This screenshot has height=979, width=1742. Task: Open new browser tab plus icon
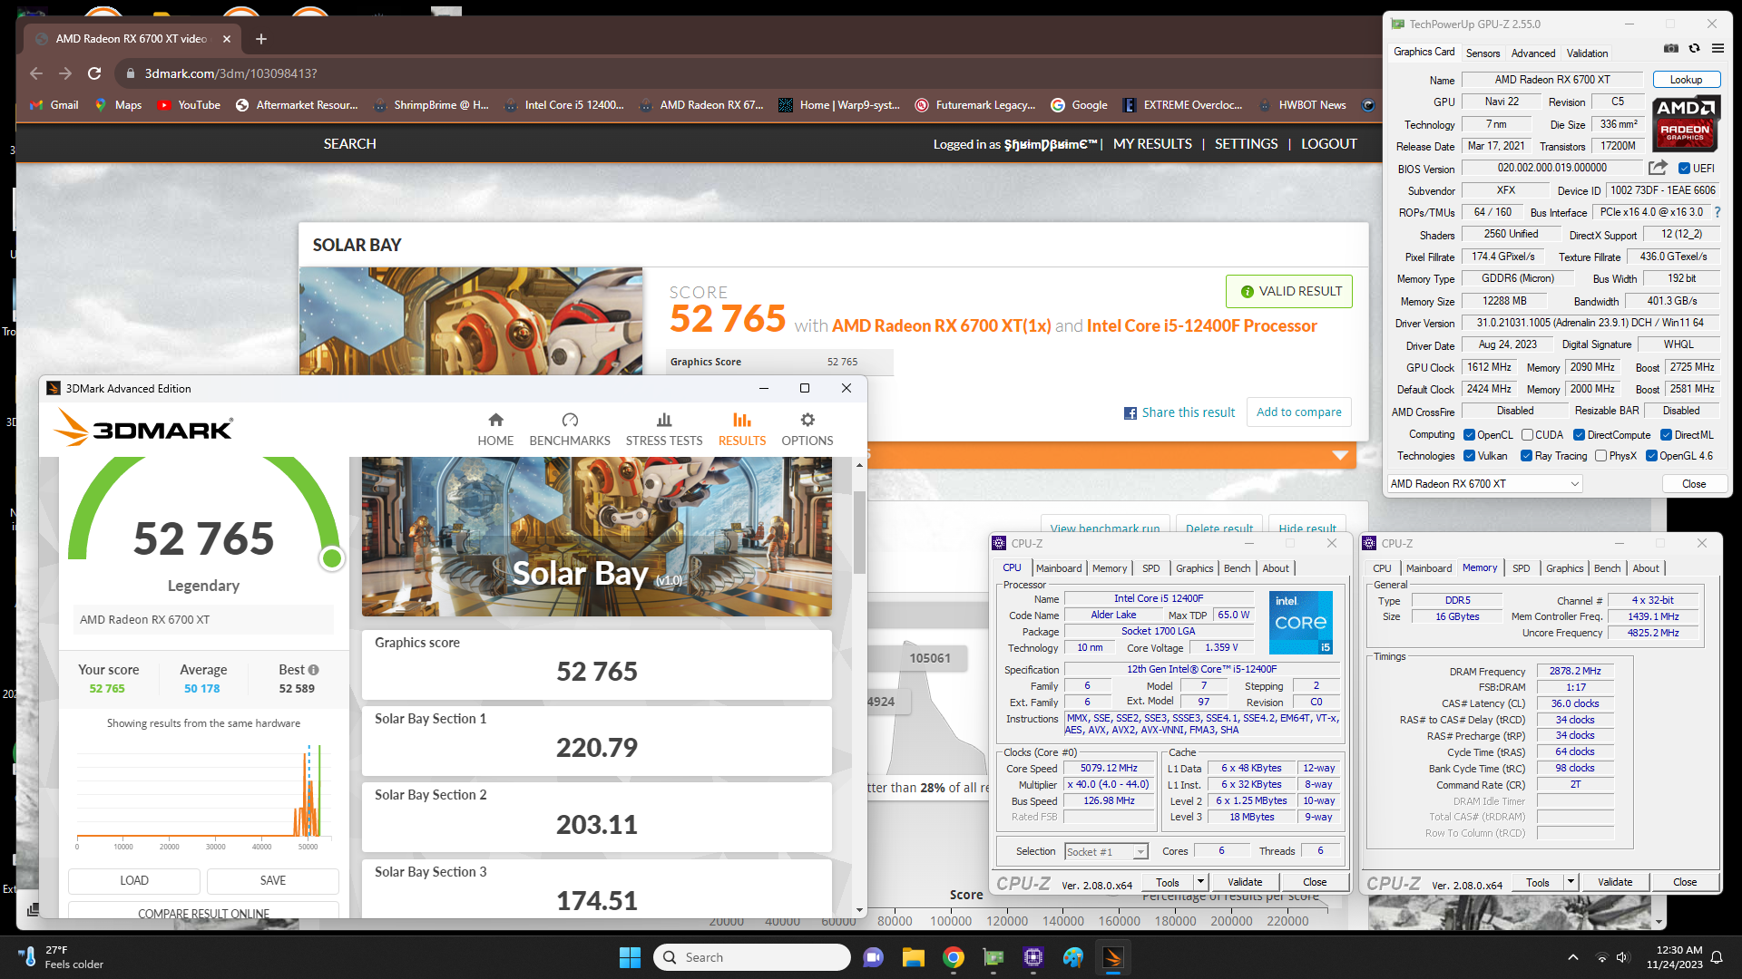pyautogui.click(x=261, y=39)
